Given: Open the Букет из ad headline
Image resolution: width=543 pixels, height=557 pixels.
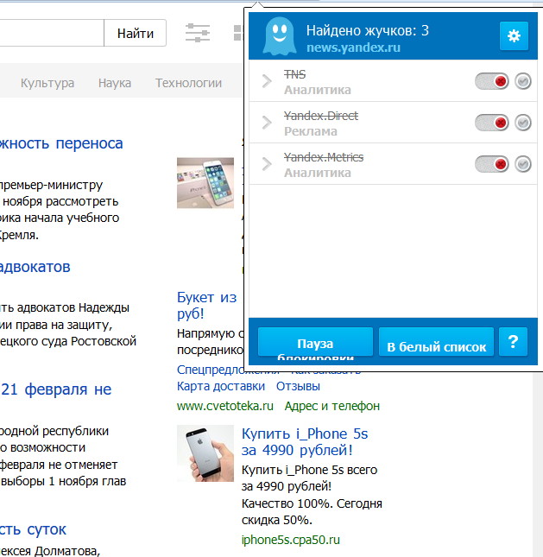Looking at the screenshot, I should click(x=206, y=306).
